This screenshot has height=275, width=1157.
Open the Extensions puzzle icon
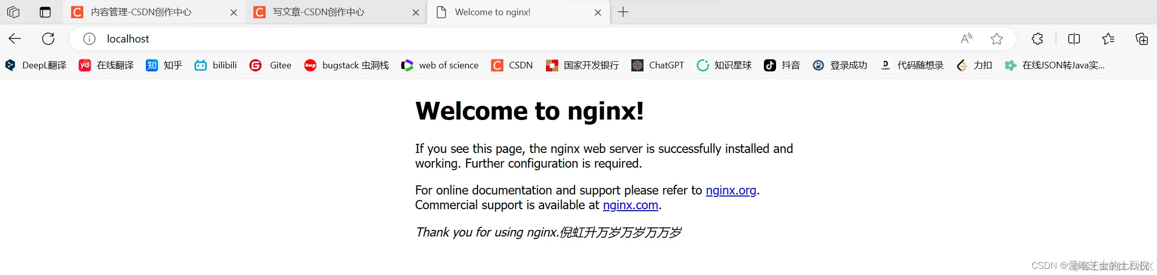(x=1037, y=38)
